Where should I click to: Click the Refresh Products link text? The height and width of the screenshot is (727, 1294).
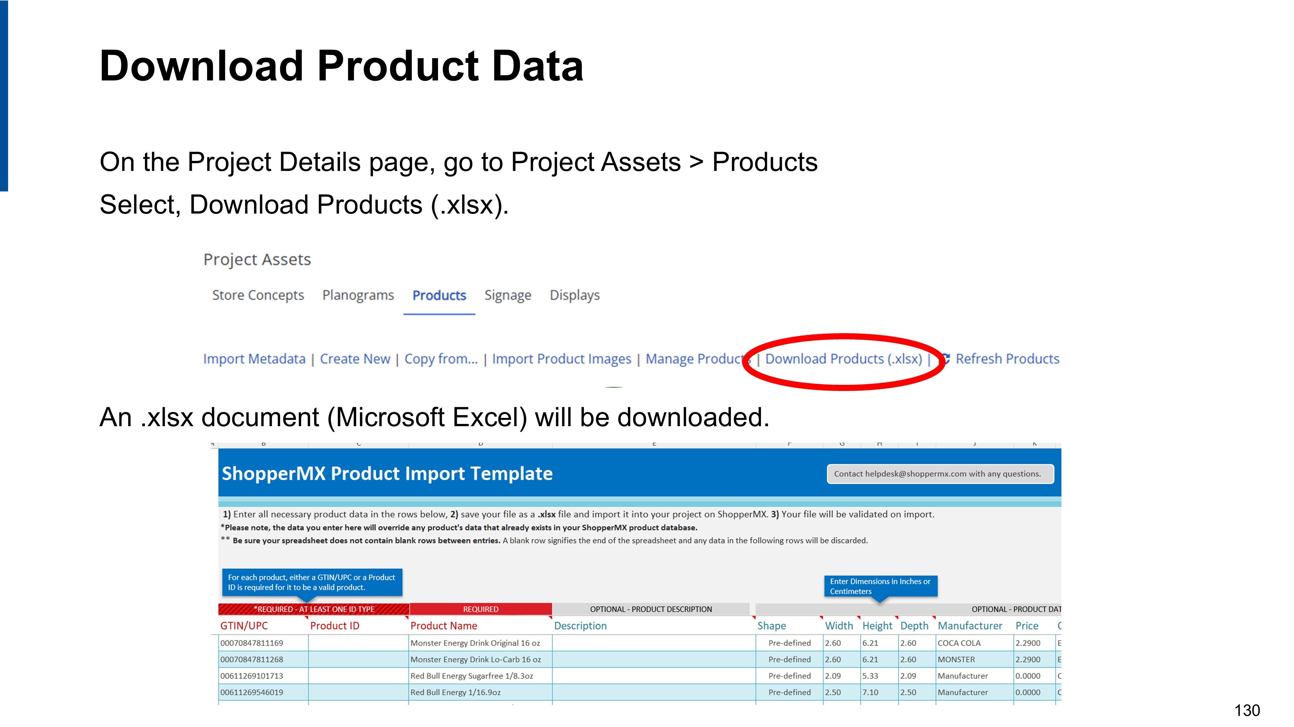coord(1007,359)
